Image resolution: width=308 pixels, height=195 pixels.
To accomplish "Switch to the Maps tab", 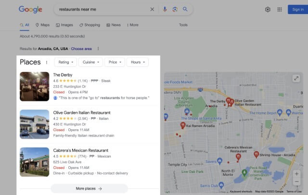I will click(42, 25).
